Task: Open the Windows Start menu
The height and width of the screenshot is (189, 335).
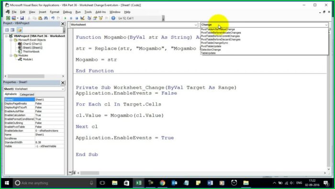Action: point(7,183)
